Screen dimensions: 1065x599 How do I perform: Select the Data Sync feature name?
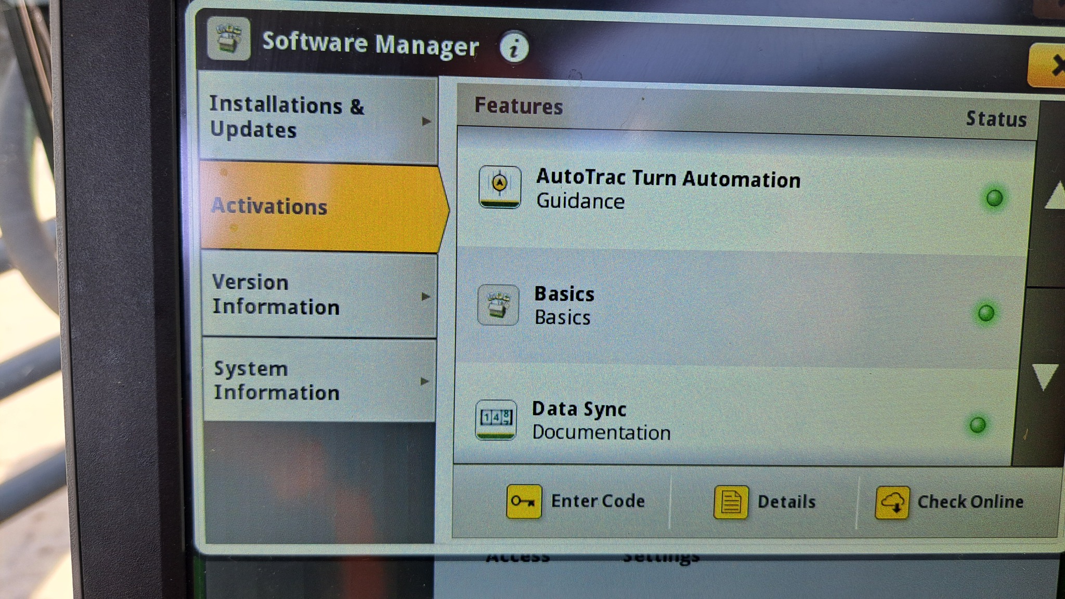click(579, 409)
